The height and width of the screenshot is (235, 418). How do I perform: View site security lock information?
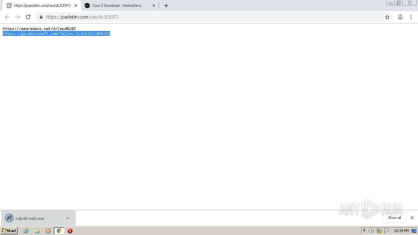[41, 17]
